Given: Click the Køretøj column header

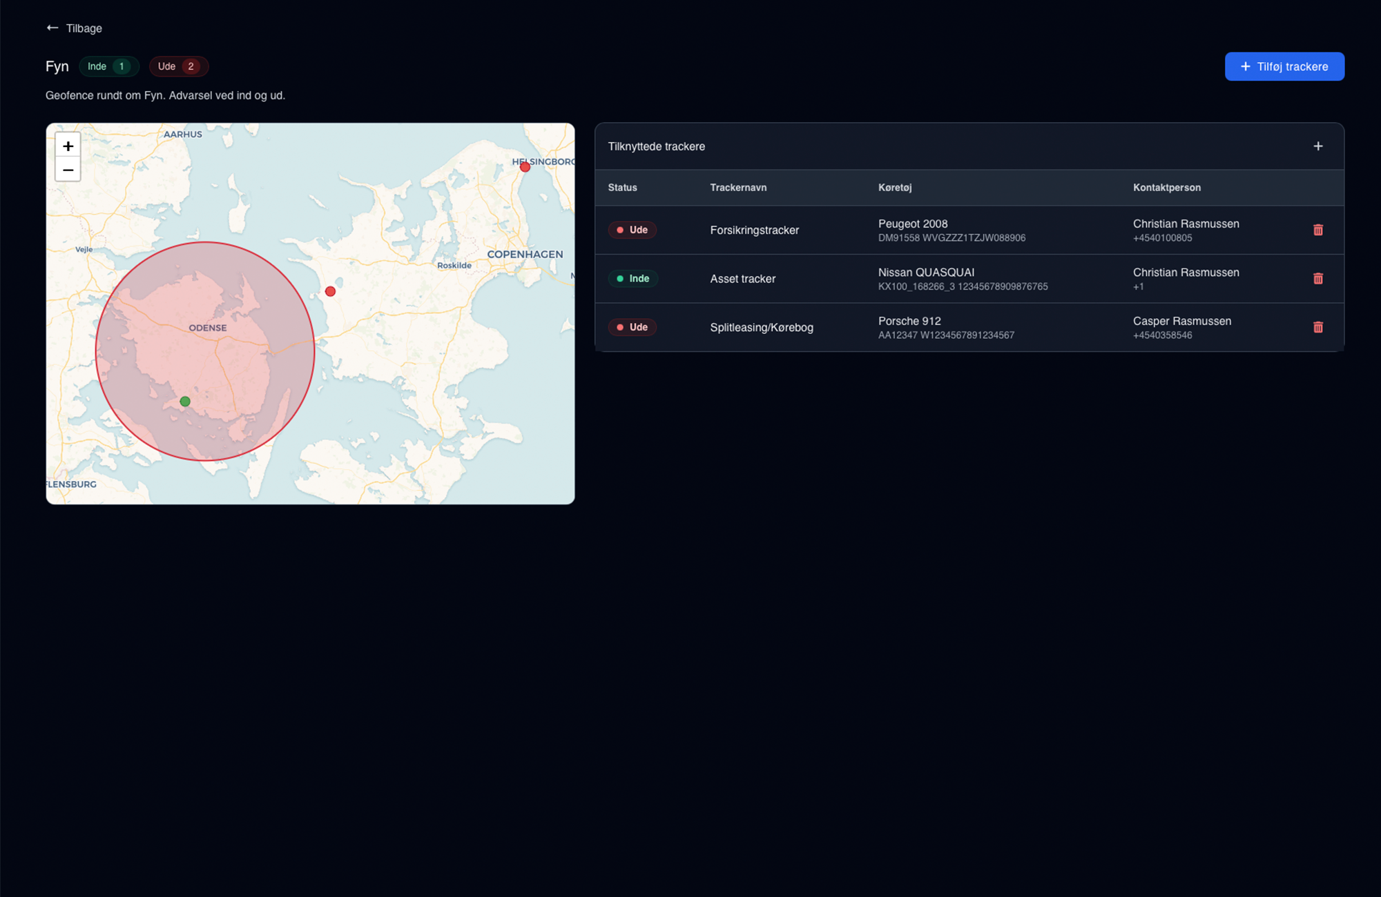Looking at the screenshot, I should click(894, 188).
